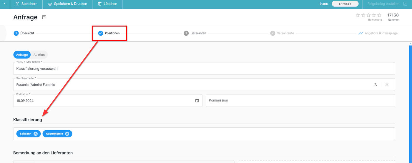Click the person icon in Sachbearbeiter field
412x163 pixels.
pos(375,85)
